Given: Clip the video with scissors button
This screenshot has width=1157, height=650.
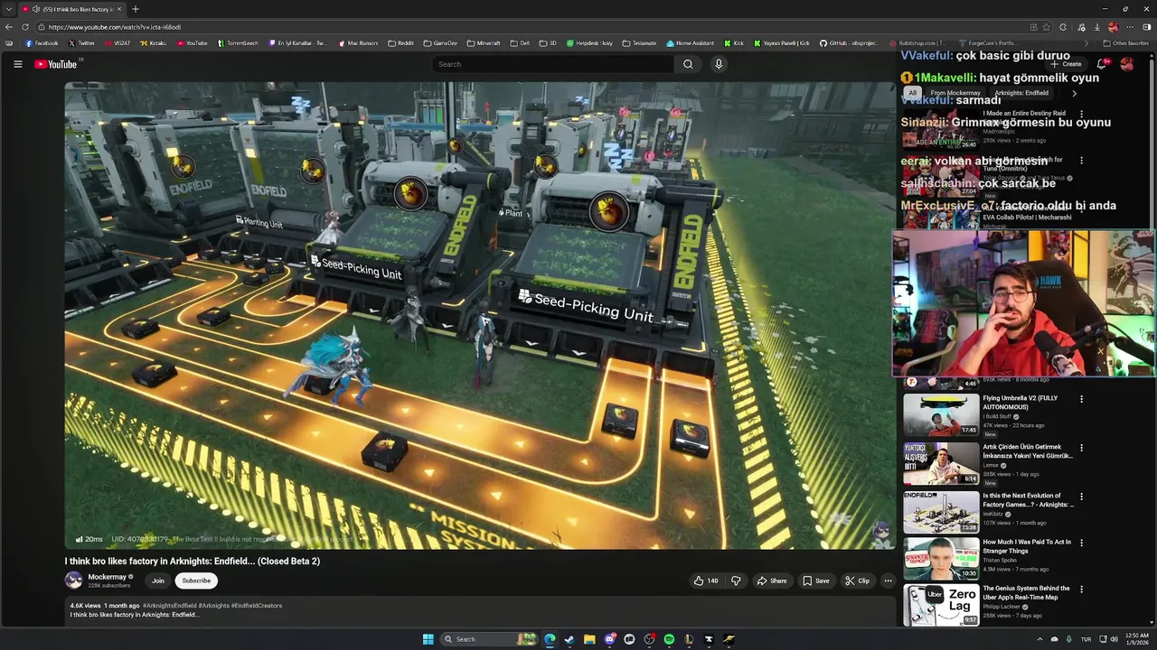Looking at the screenshot, I should pyautogui.click(x=857, y=580).
